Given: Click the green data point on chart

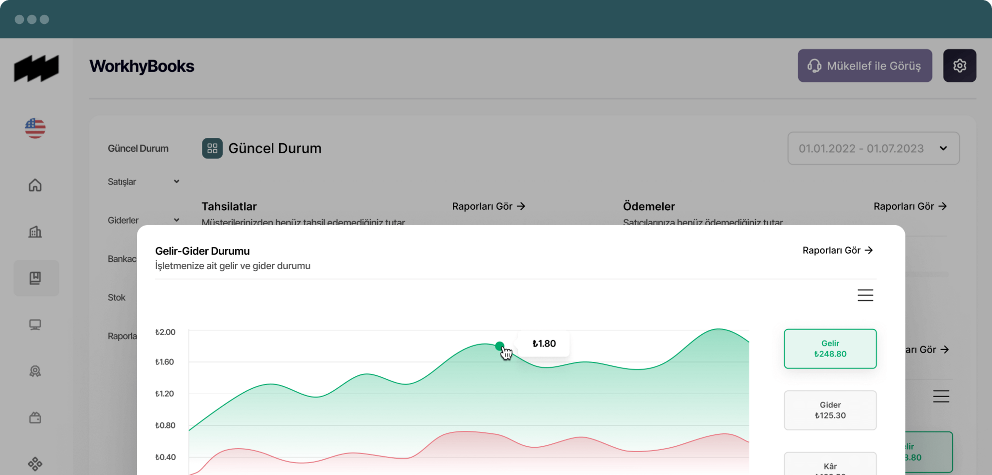Looking at the screenshot, I should pyautogui.click(x=499, y=346).
